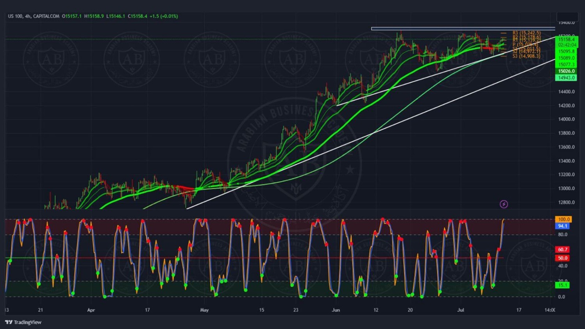
Task: Select the orange 100.0 oscillator value label
Action: (563, 219)
